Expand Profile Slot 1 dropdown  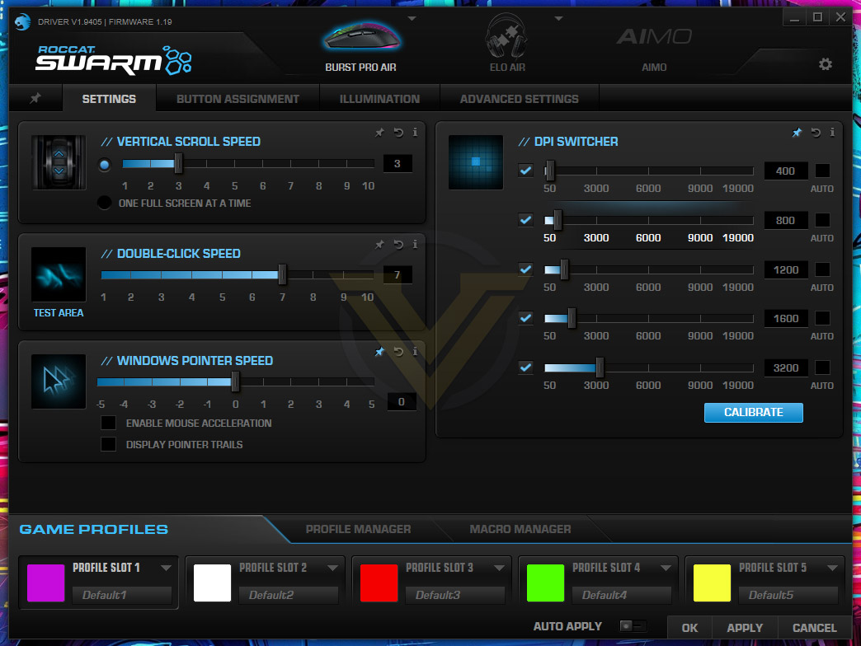166,568
